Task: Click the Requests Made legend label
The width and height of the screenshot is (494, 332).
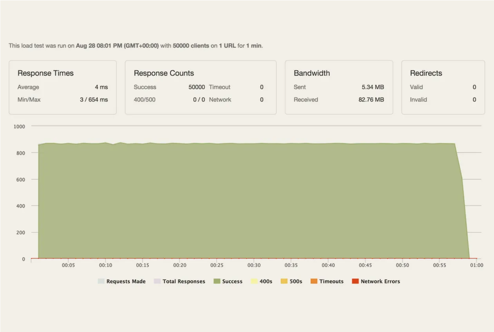Action: pos(126,281)
